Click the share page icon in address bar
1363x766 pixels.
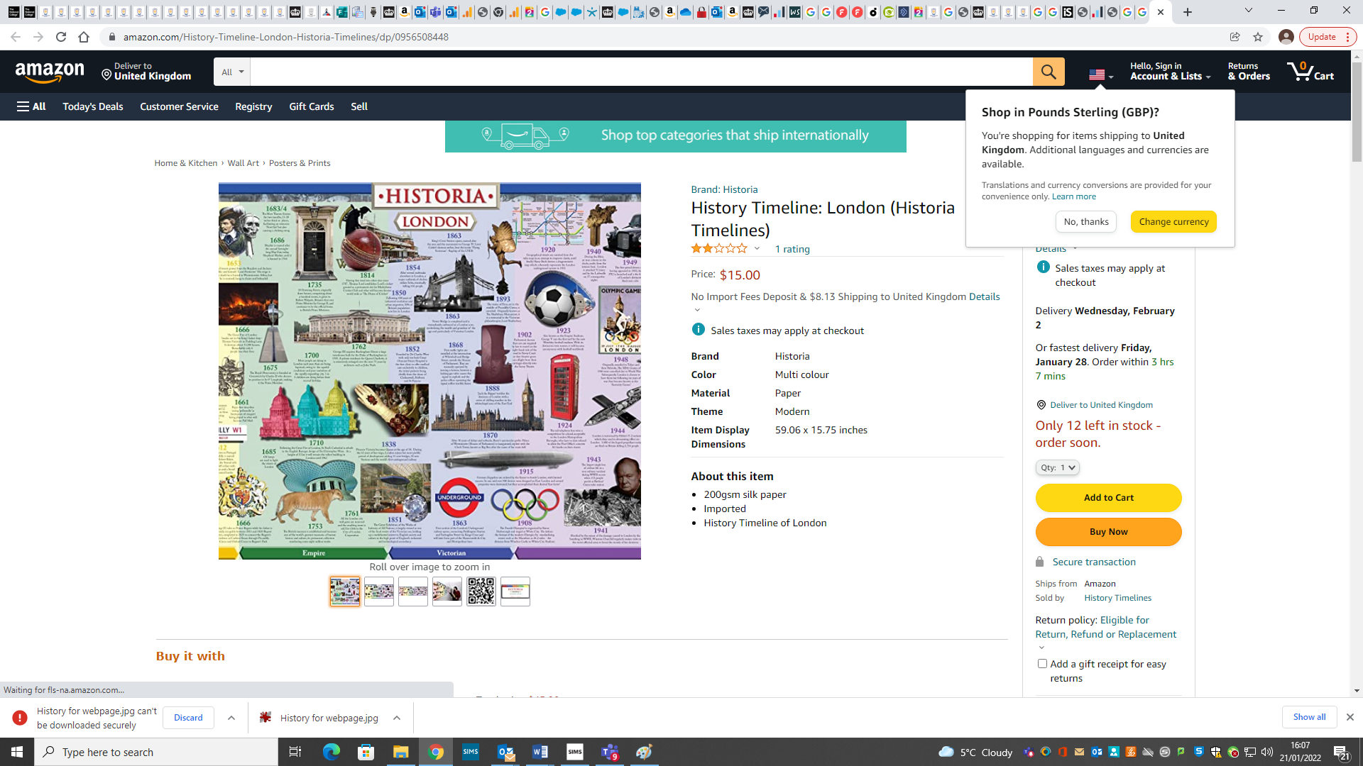[x=1235, y=37]
